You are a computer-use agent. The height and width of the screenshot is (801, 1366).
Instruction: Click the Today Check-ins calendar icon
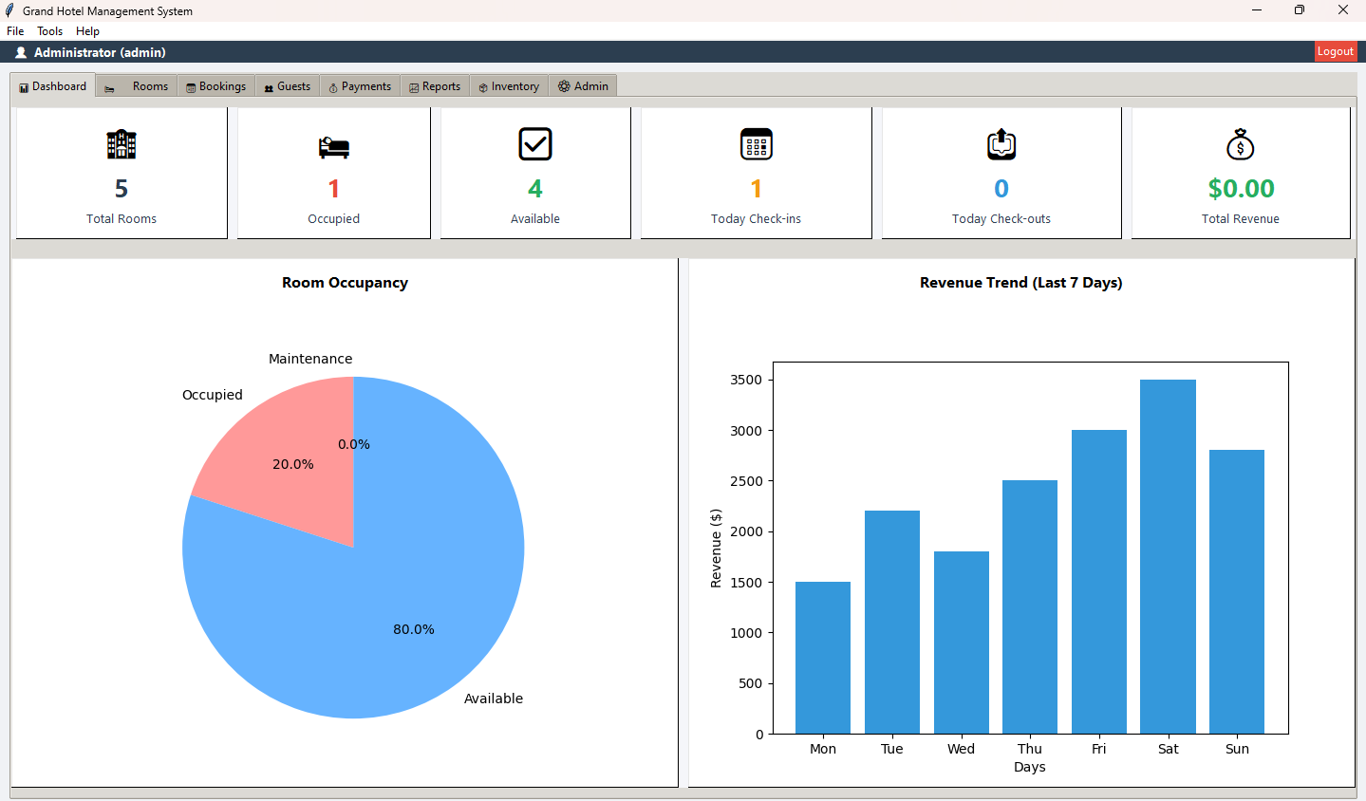[x=757, y=144]
